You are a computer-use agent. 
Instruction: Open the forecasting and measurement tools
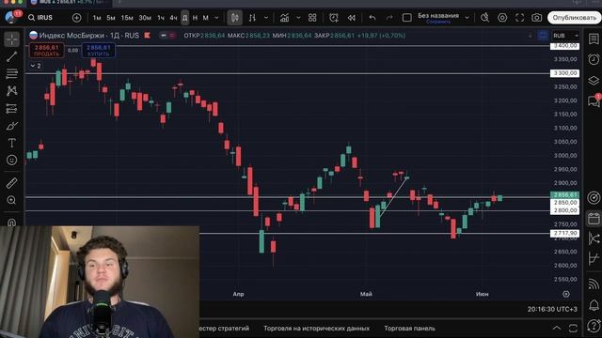pos(12,109)
